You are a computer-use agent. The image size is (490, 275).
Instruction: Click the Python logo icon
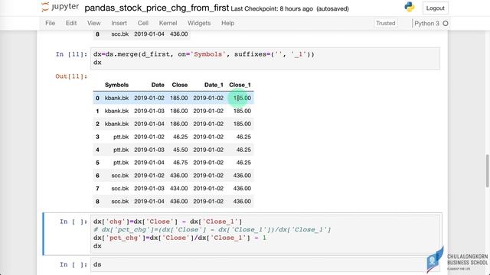pyautogui.click(x=409, y=7)
